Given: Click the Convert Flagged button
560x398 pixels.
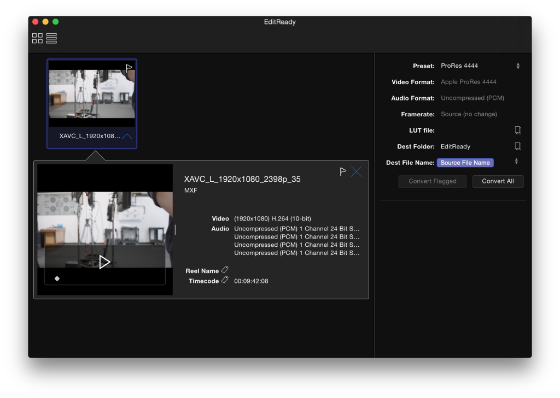Looking at the screenshot, I should [433, 181].
